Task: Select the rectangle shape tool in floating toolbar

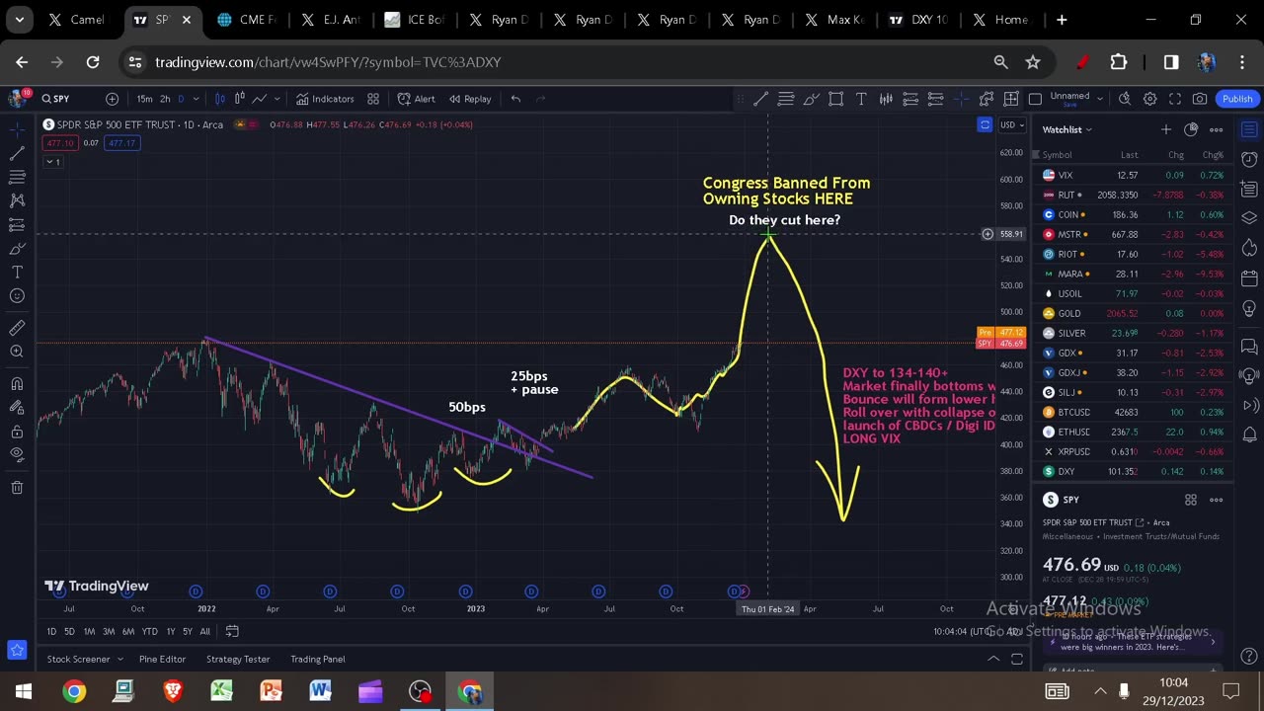Action: coord(835,99)
